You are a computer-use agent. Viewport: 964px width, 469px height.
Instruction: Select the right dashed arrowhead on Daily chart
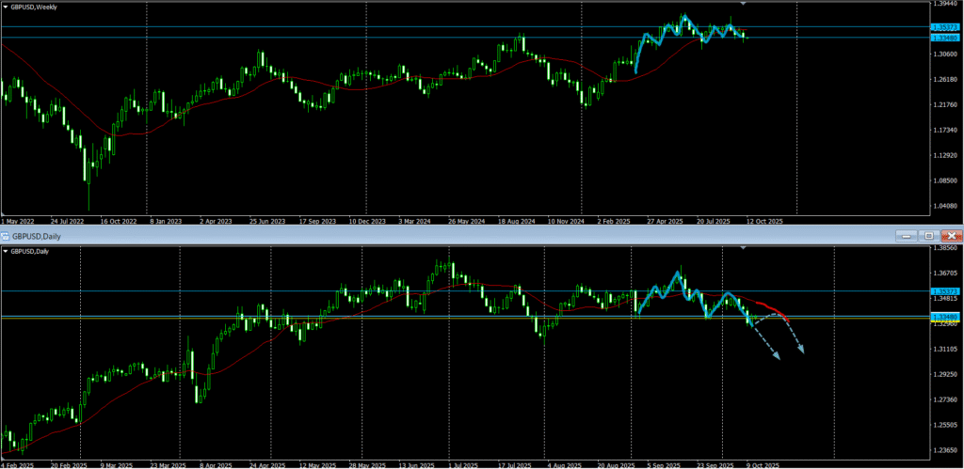pos(801,351)
